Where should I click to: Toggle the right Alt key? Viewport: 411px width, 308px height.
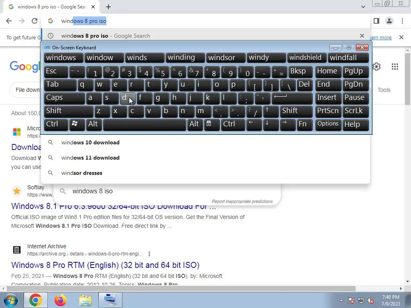(x=195, y=125)
